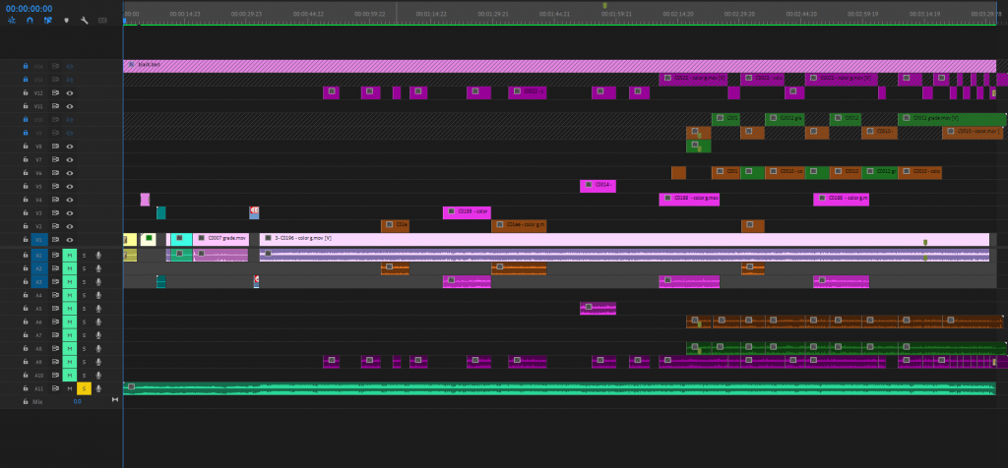
Task: Click the V1 track targeting button
Action: [x=39, y=239]
